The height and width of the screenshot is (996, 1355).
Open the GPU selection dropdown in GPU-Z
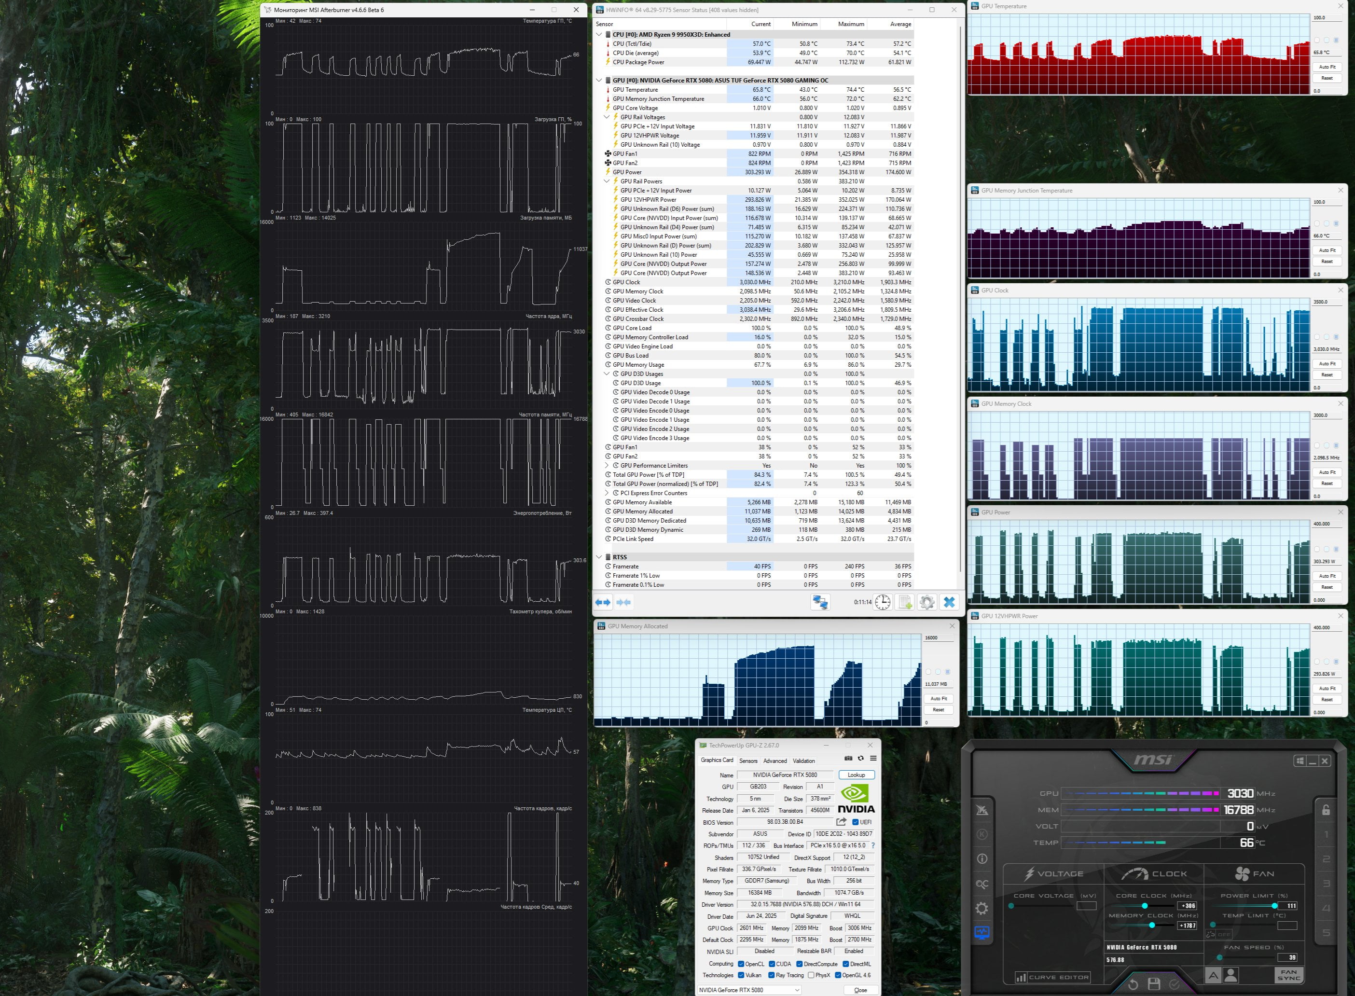click(x=749, y=990)
